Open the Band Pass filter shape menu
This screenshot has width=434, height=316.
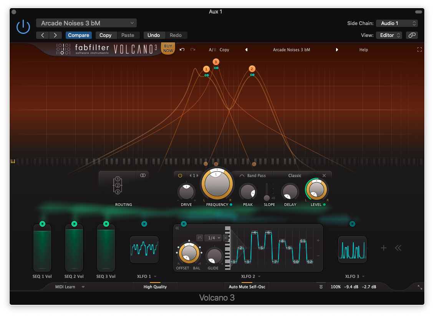click(x=253, y=176)
